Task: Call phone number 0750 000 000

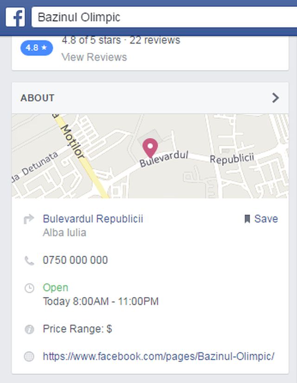Action: [75, 260]
